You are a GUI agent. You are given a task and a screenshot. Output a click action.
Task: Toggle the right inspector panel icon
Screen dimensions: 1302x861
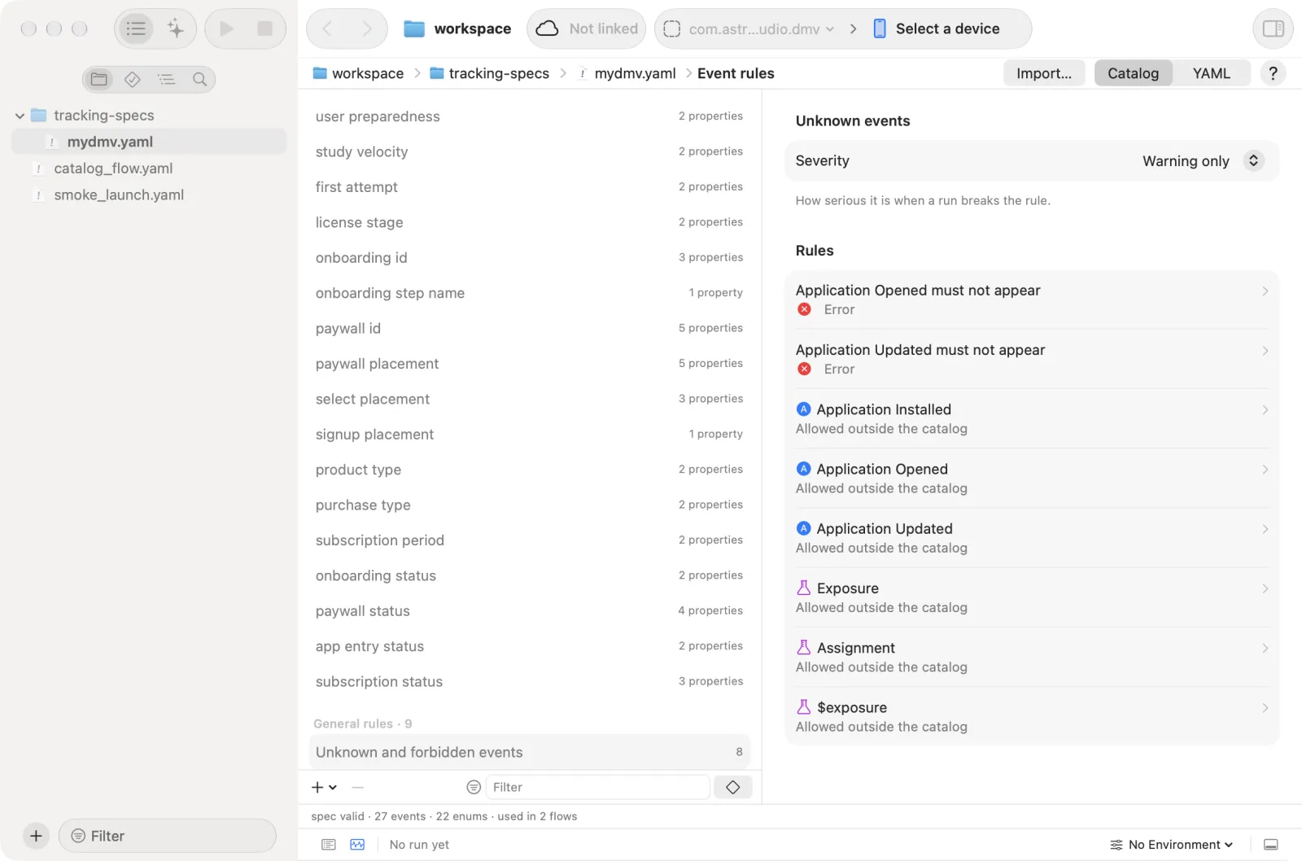point(1273,29)
